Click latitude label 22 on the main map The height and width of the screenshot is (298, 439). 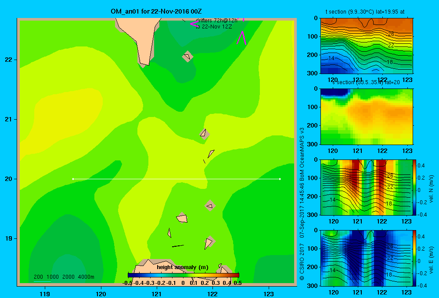[8, 60]
